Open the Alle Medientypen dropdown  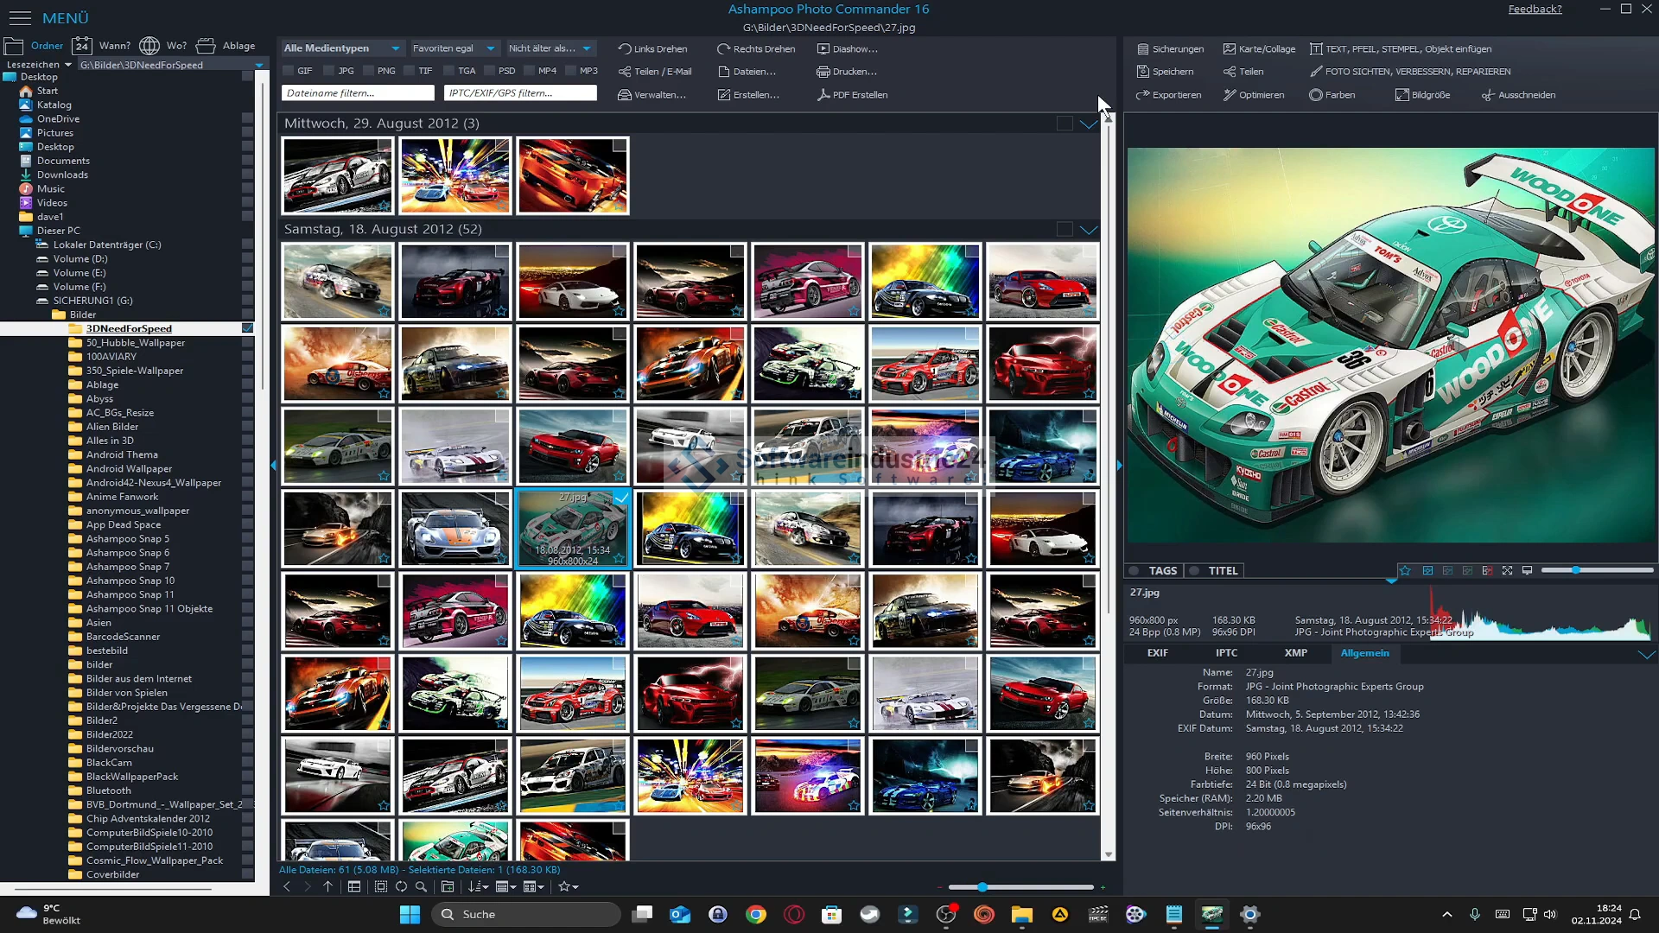342,48
